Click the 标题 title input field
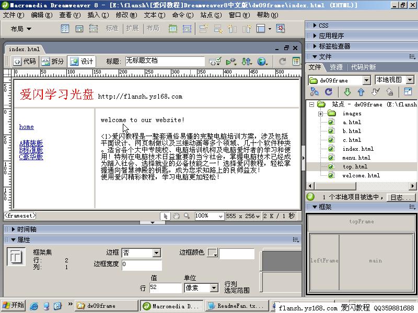 165,61
